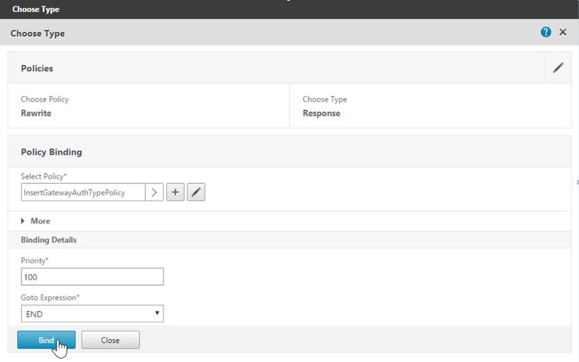Click the Select Policy text field
579x362 pixels.
click(x=83, y=192)
